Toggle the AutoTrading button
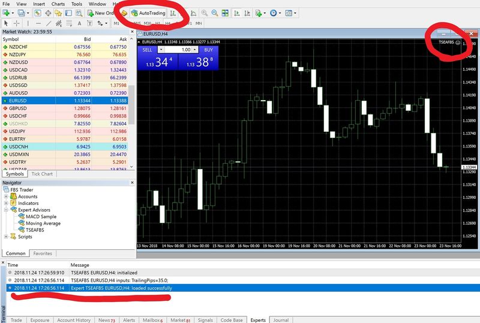This screenshot has height=323, width=480. coord(148,13)
